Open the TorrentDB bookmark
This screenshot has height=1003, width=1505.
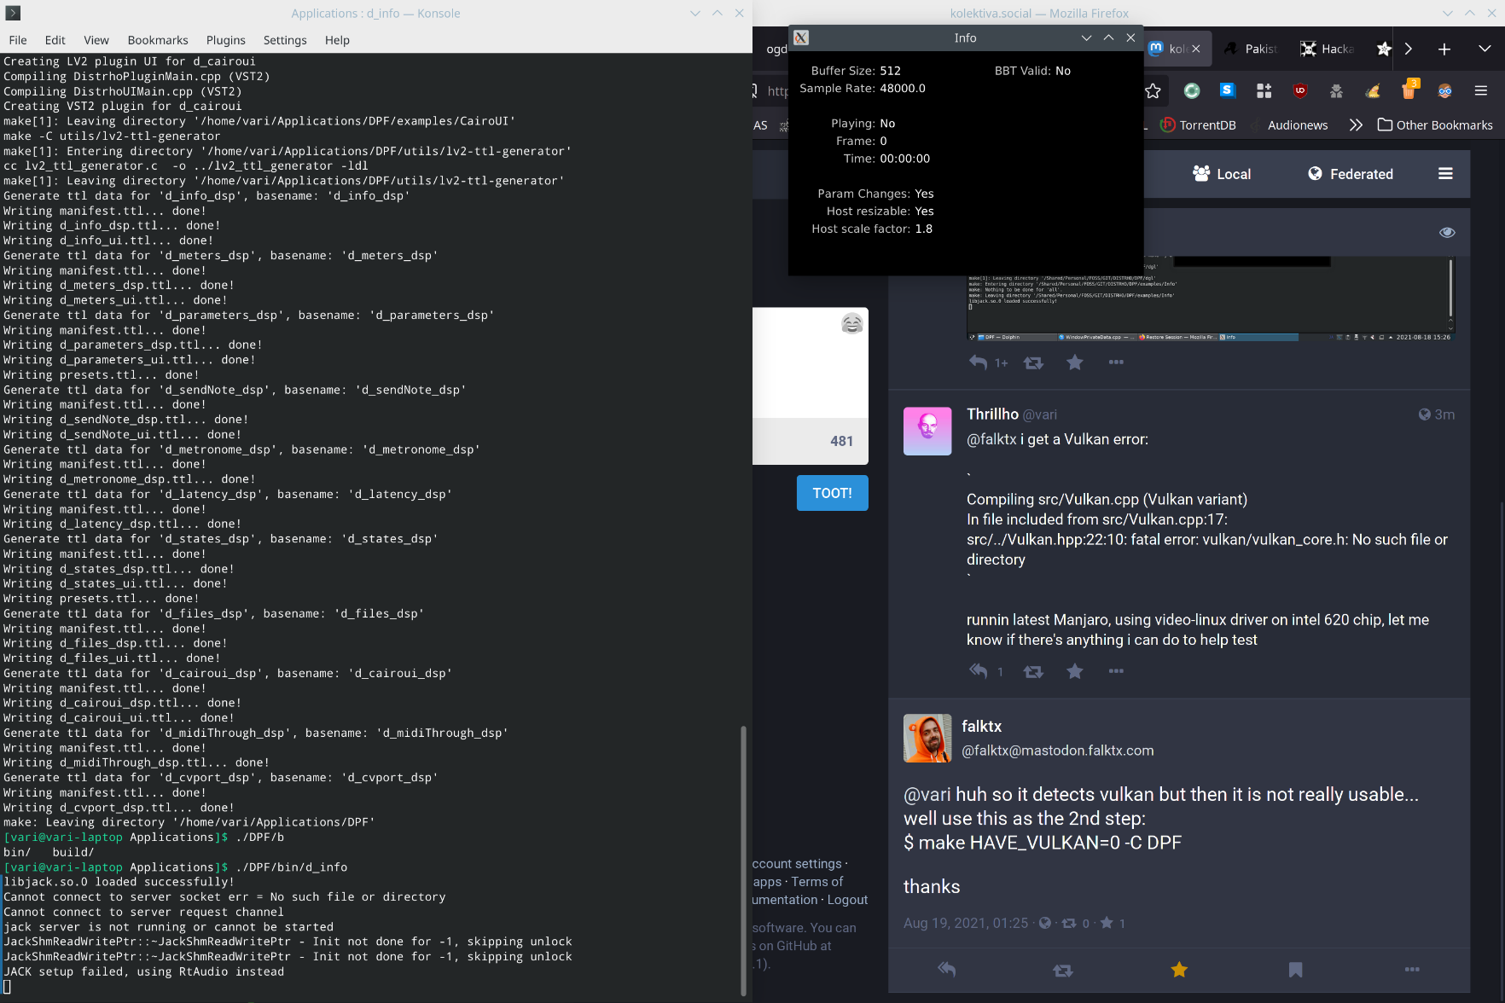pos(1199,125)
